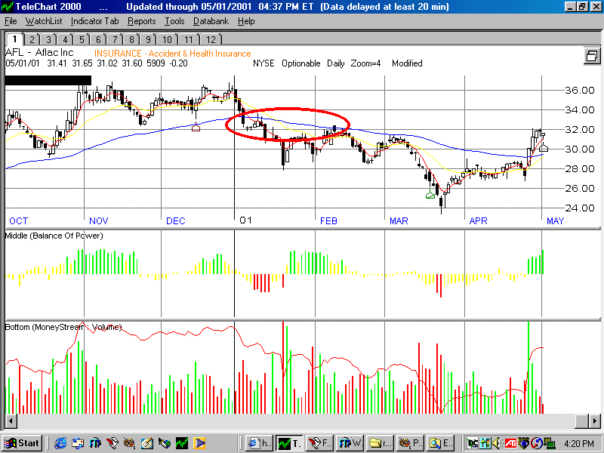Viewport: 604px width, 453px height.
Task: Click the Show Desktop quick launch icon
Action: 78,443
